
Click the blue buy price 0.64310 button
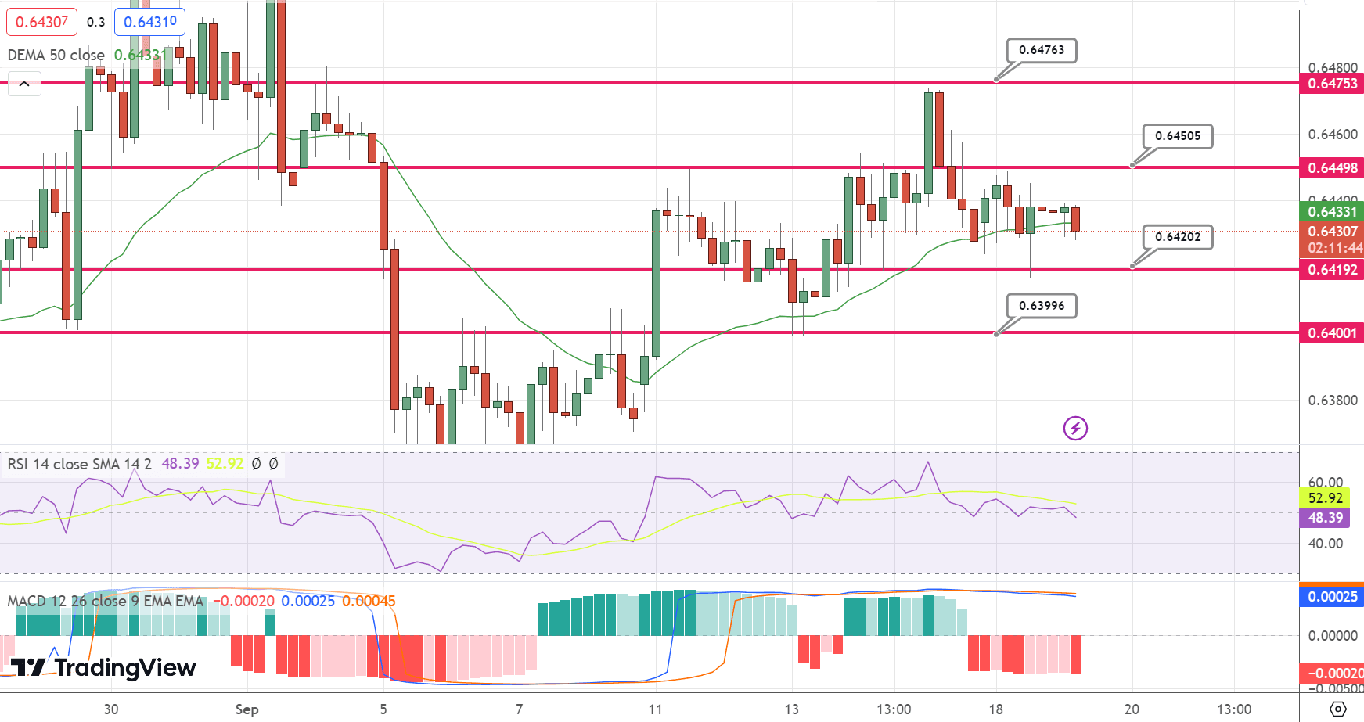point(150,22)
